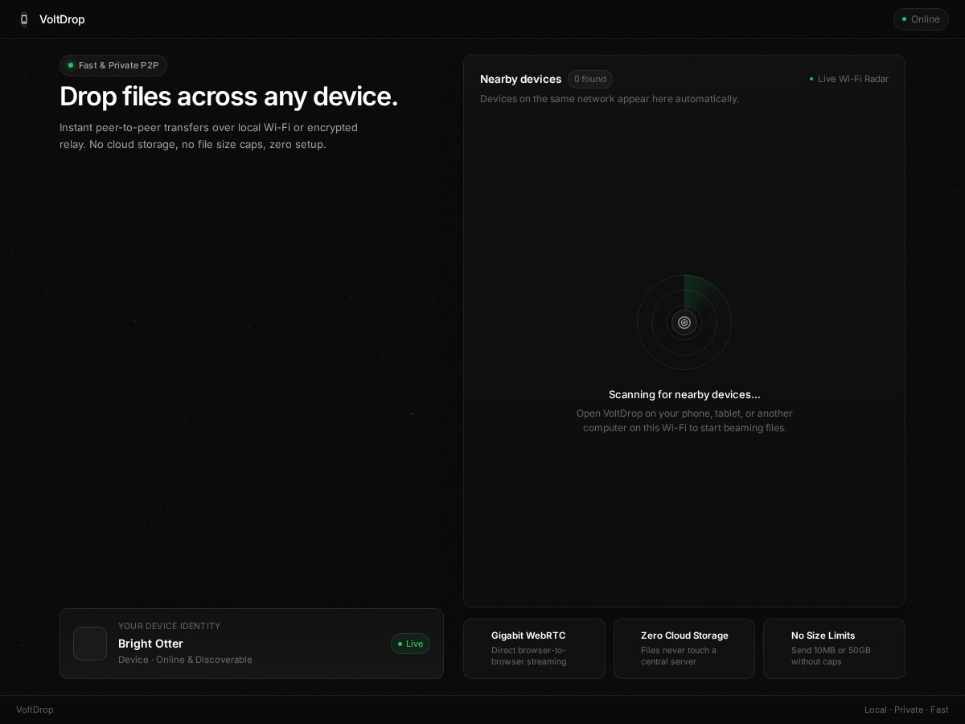Click "Device · Online & Discoverable" status text

coord(185,660)
